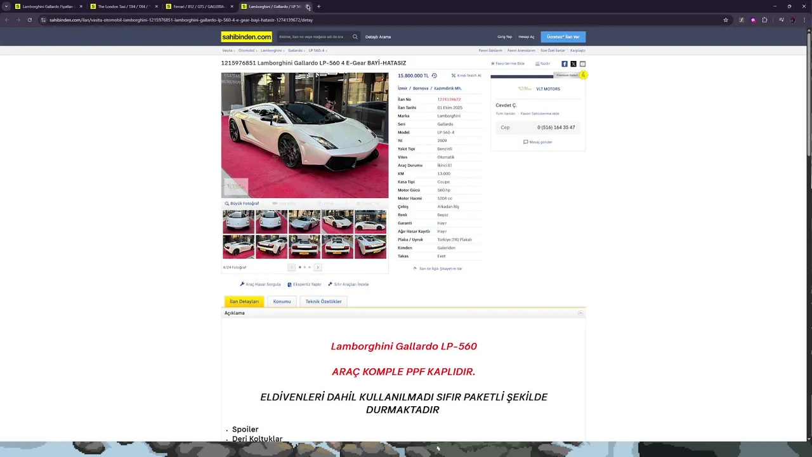Click Ücretsiz İlan Ver button
Viewport: 812px width, 457px height.
click(x=563, y=37)
